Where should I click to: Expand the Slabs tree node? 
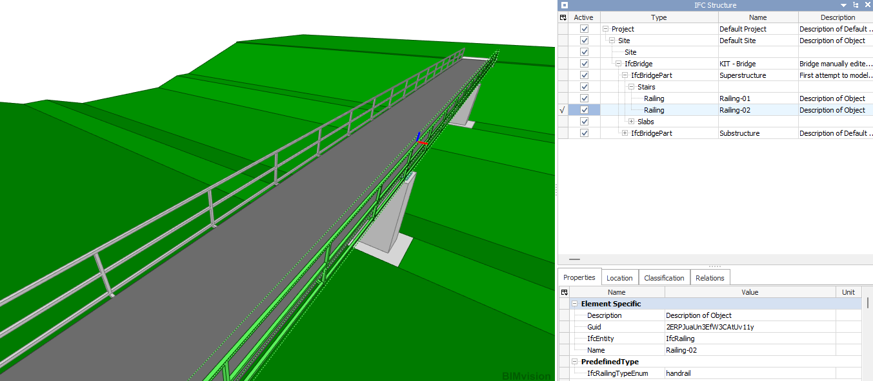tap(632, 122)
